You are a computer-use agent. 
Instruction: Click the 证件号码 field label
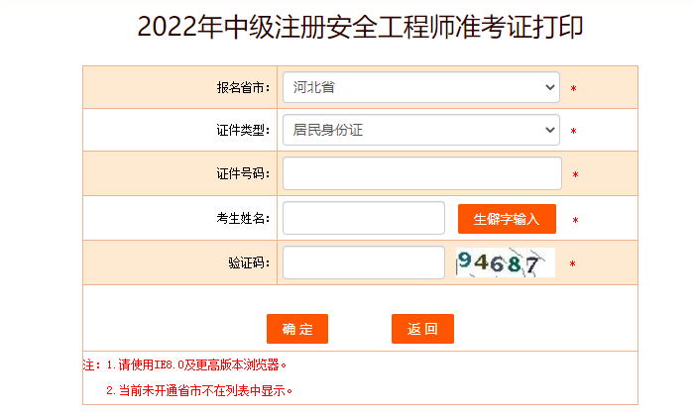(x=242, y=174)
